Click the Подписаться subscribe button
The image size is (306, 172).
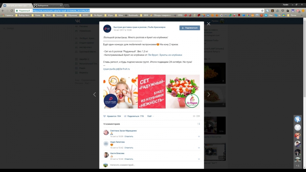[x=189, y=28]
